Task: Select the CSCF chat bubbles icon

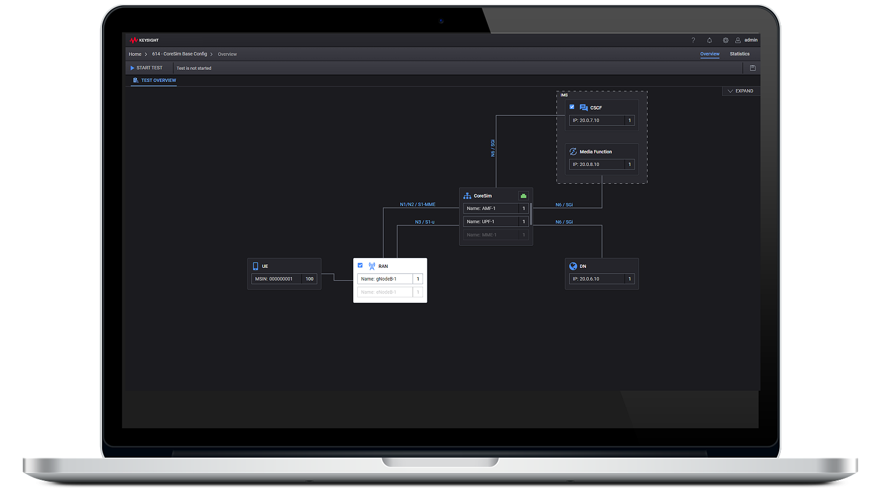Action: pyautogui.click(x=584, y=107)
